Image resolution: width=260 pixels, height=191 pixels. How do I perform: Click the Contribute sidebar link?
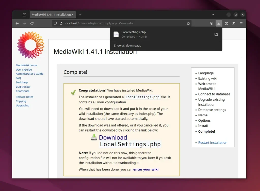[23, 91]
